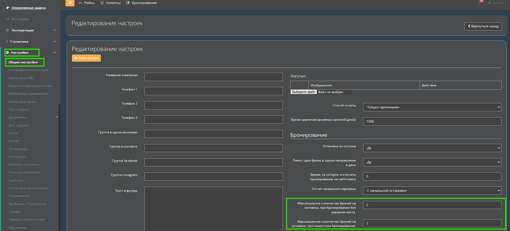This screenshot has height=231, width=510.
Task: Click the Название компании input field
Action: click(213, 77)
